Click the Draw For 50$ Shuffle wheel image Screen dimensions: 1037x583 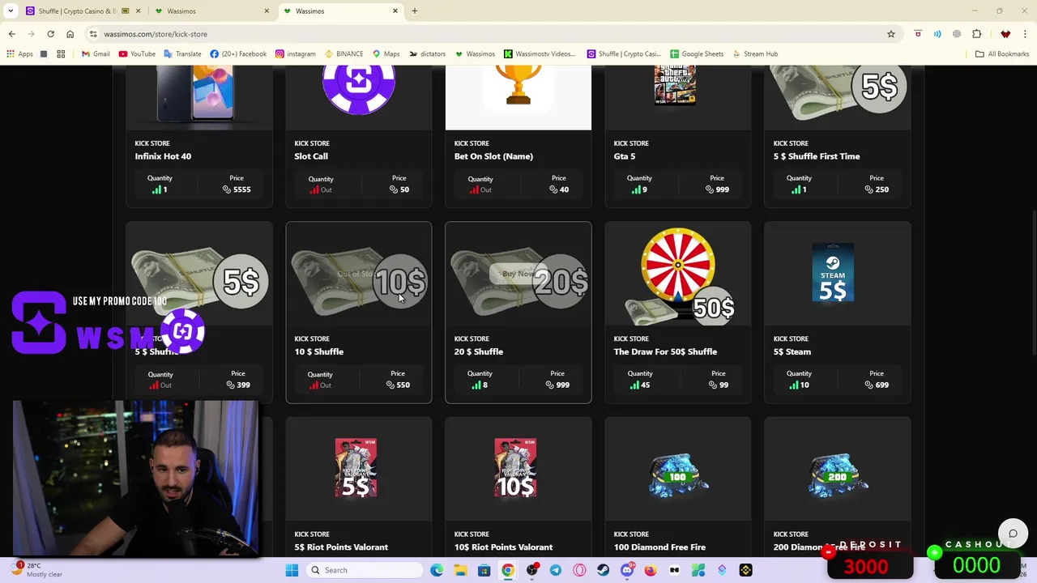click(x=679, y=275)
